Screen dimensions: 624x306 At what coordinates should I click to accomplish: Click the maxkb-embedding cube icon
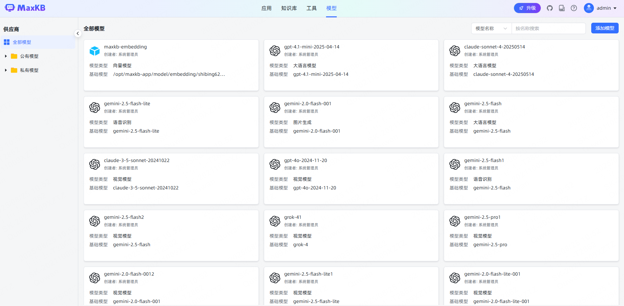(95, 51)
